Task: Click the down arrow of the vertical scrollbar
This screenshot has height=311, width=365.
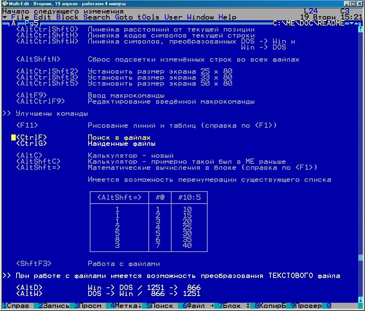Action: pyautogui.click(x=360, y=299)
